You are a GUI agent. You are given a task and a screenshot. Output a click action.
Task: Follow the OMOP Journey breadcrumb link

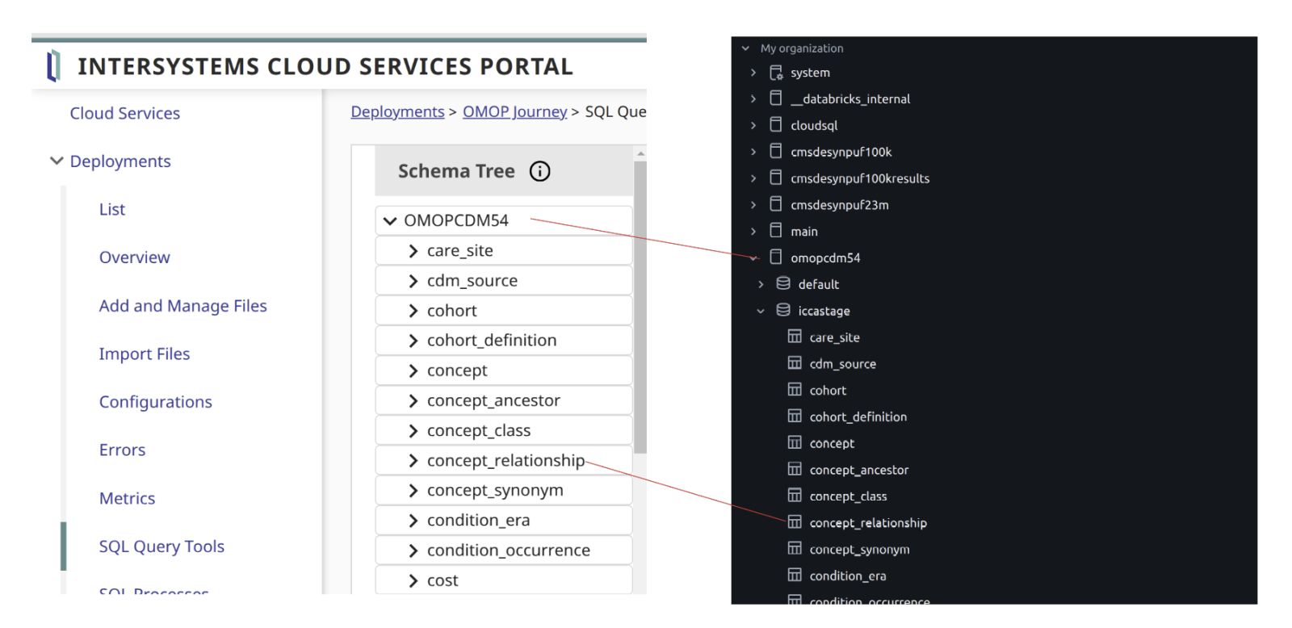point(515,111)
